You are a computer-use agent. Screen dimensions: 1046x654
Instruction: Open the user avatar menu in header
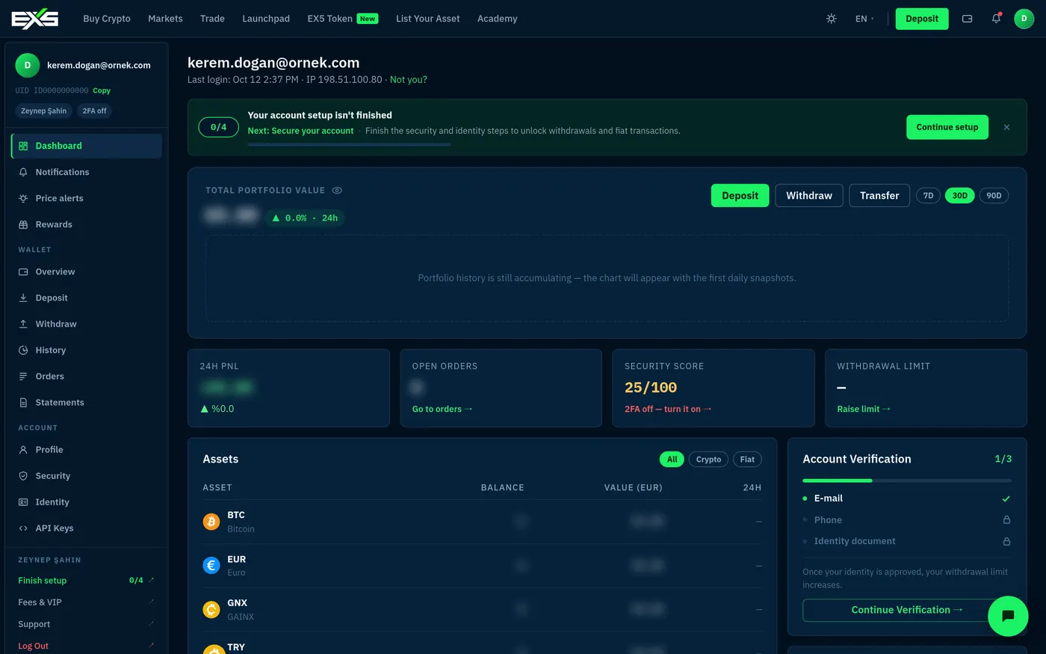point(1024,19)
